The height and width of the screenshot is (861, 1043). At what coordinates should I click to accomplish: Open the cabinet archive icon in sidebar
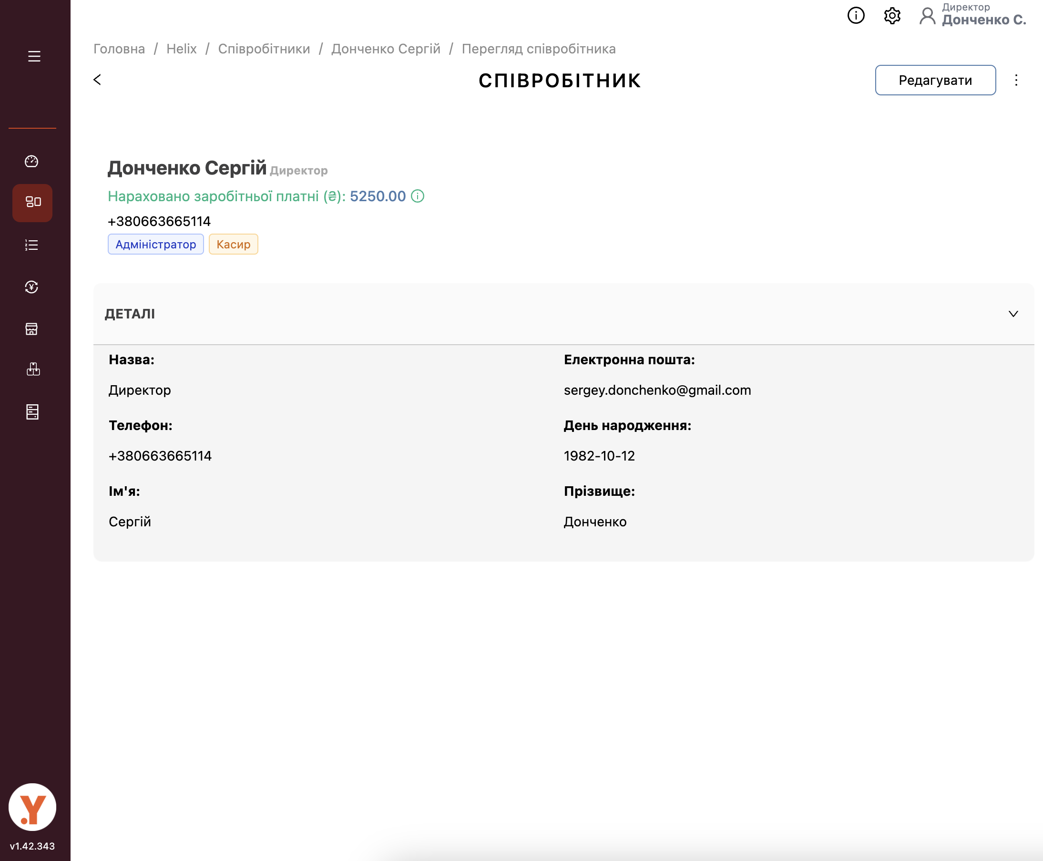(x=33, y=411)
